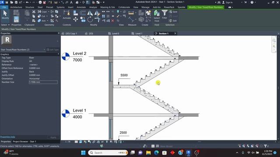Toggle Drag Elements on Selection in status bar
Viewport: 280px width, 157px height.
coord(257,146)
